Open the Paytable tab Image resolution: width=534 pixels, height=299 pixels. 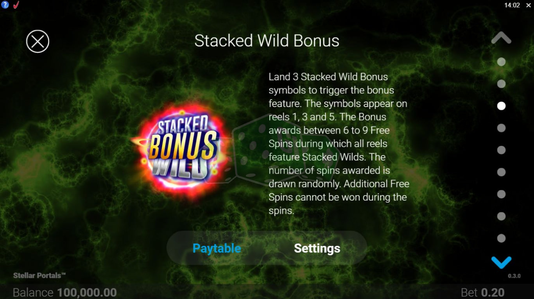pyautogui.click(x=217, y=248)
